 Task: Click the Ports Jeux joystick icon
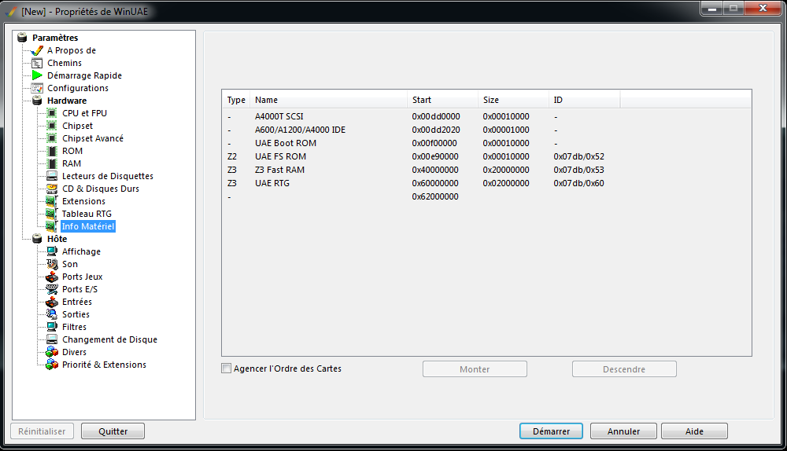click(52, 277)
